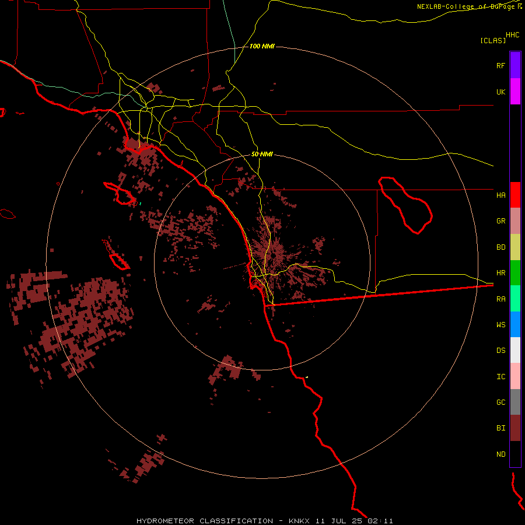The image size is (525, 525).
Task: Click the UK magenta legend swatch
Action: 515,92
